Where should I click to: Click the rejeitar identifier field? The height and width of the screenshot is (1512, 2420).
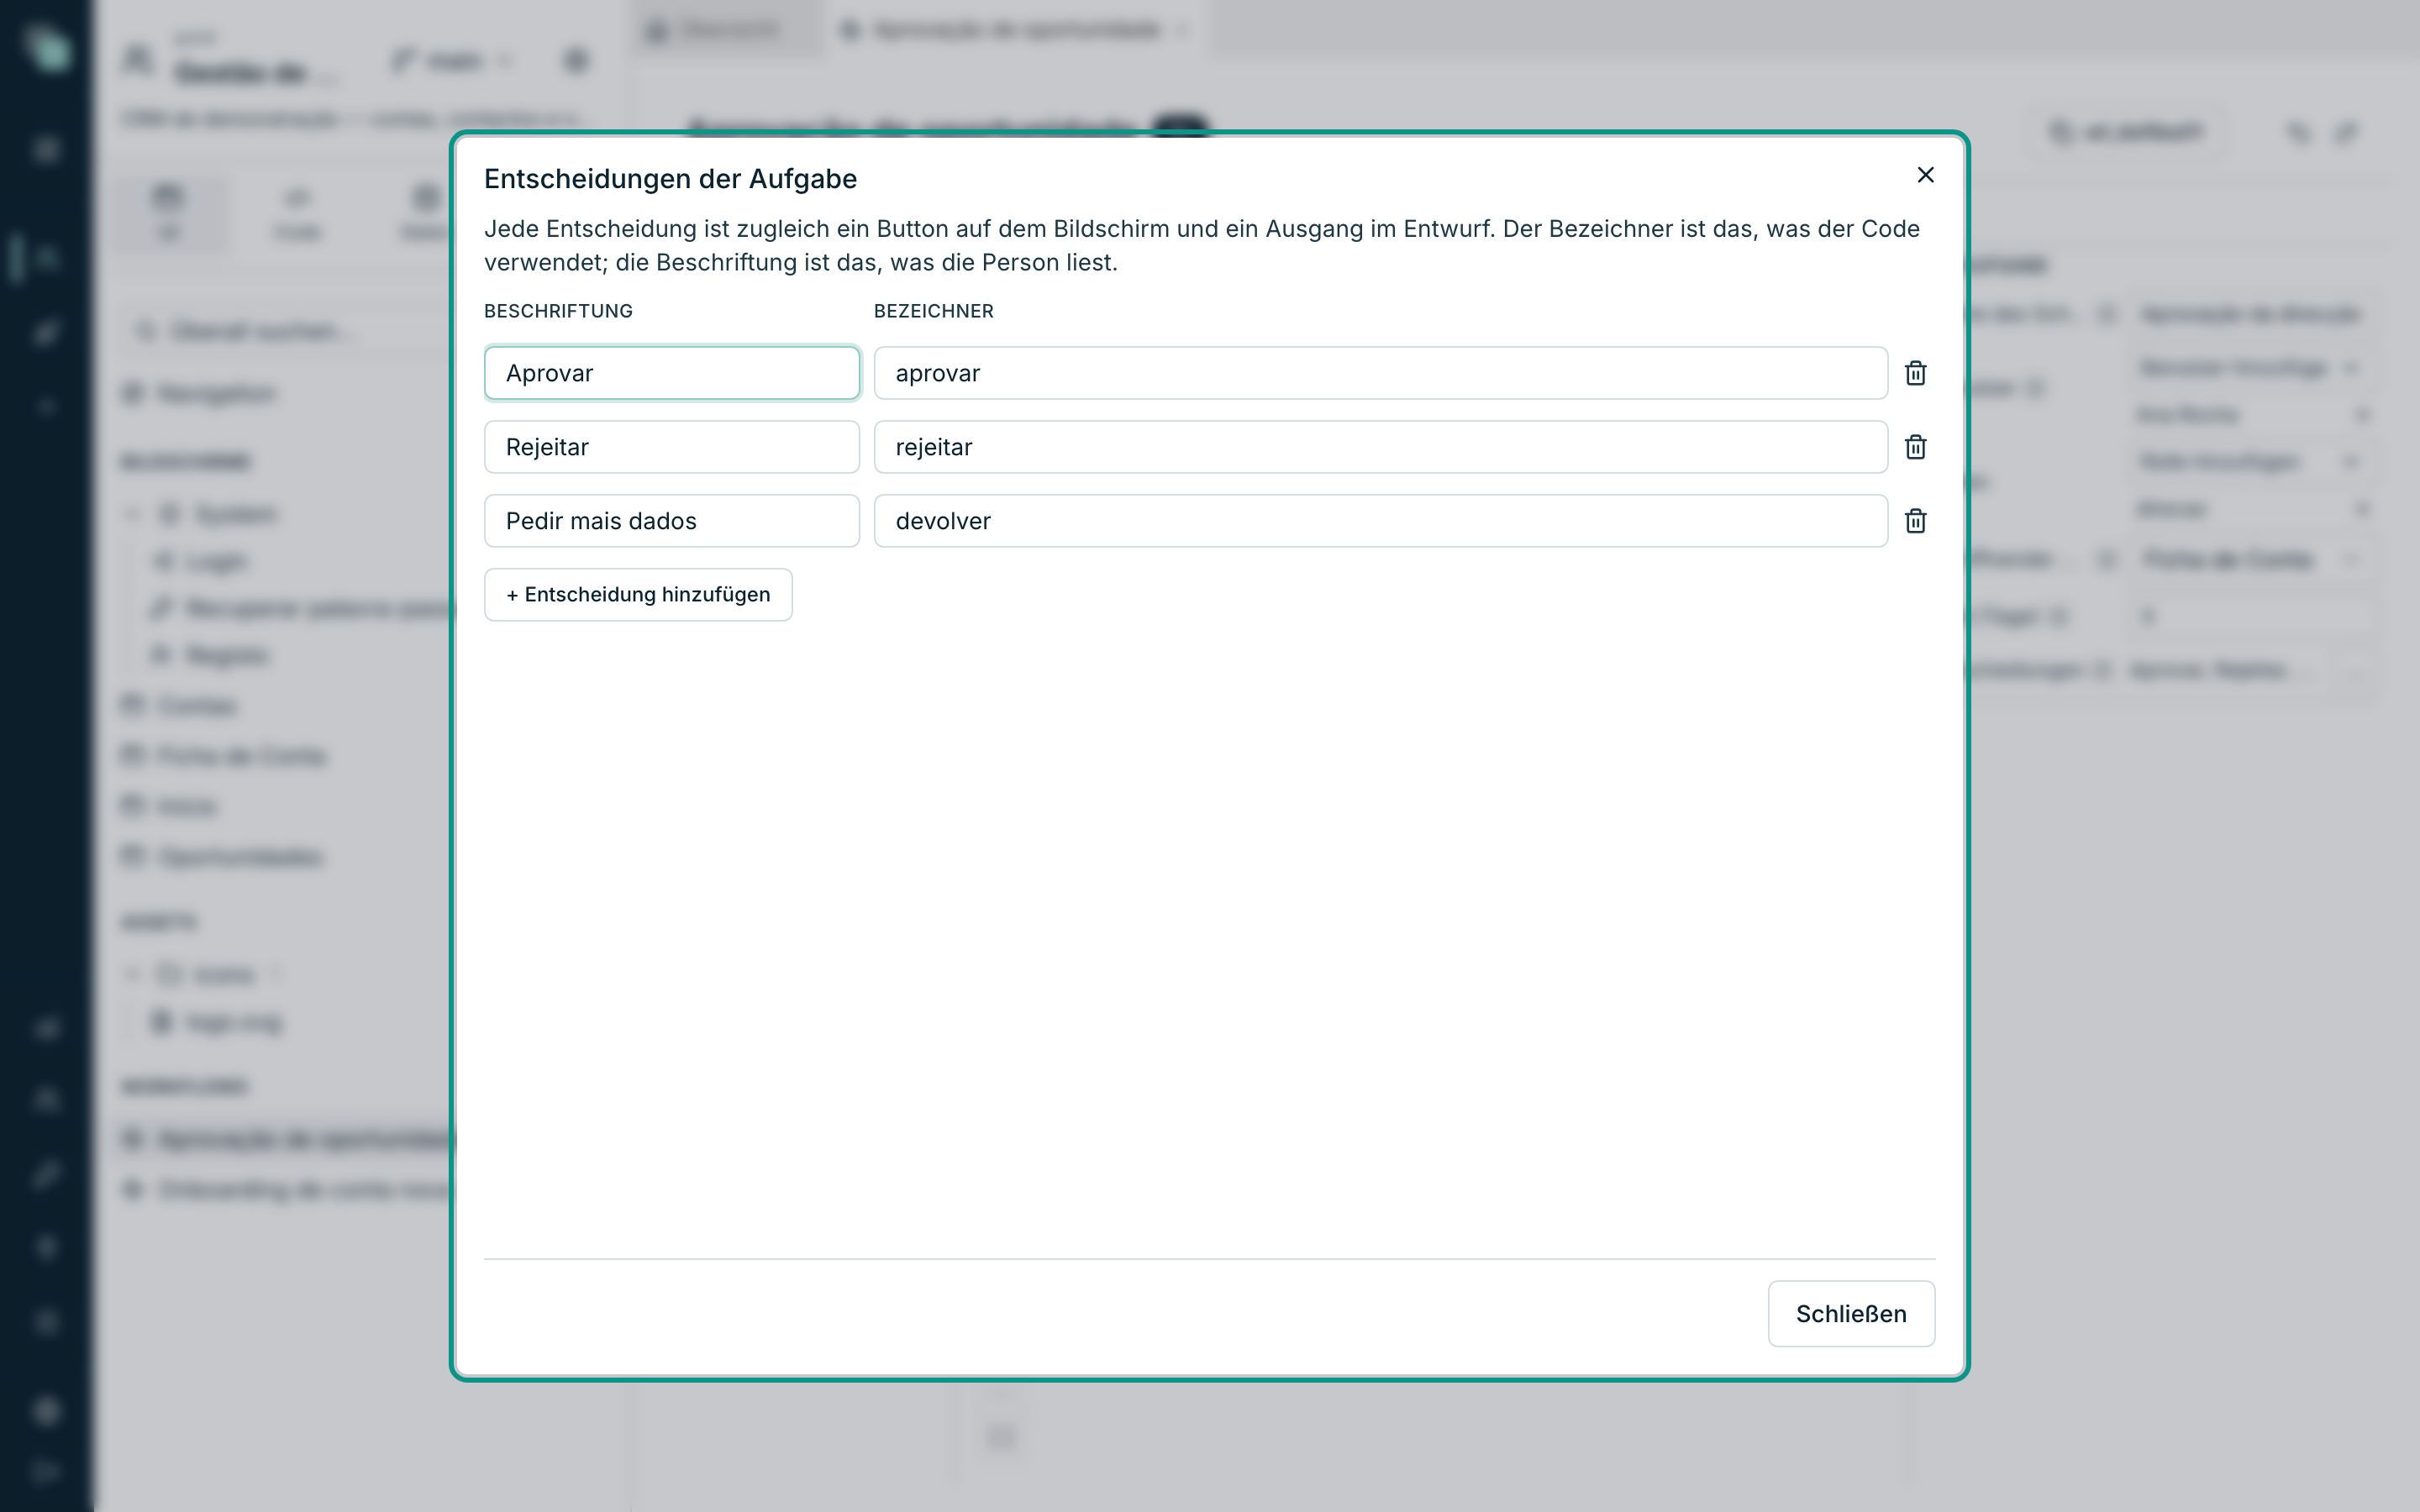click(1381, 447)
